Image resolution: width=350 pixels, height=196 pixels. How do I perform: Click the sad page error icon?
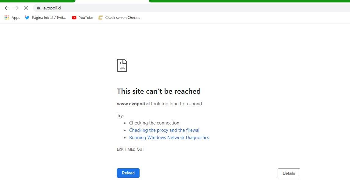point(122,66)
